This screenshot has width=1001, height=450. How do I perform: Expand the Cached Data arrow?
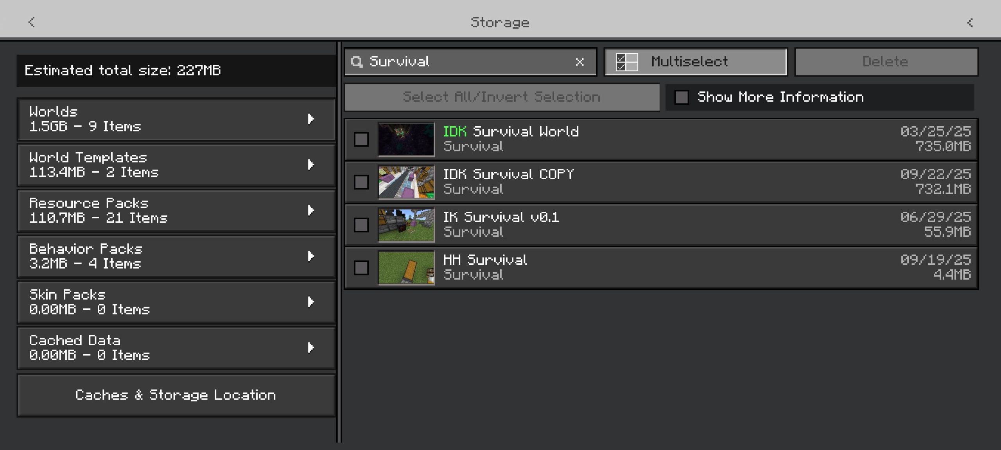(x=311, y=347)
